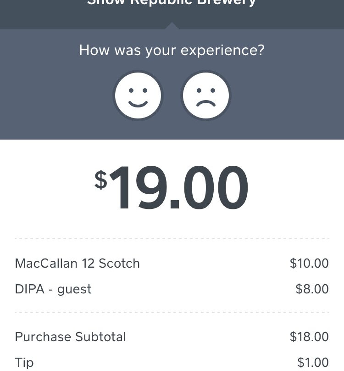
Task: Click the small pointer arrow under merchant header
Action: 172,26
